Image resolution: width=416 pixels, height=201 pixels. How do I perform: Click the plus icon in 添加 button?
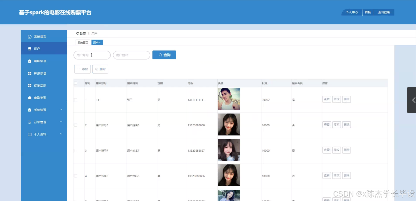click(x=79, y=69)
